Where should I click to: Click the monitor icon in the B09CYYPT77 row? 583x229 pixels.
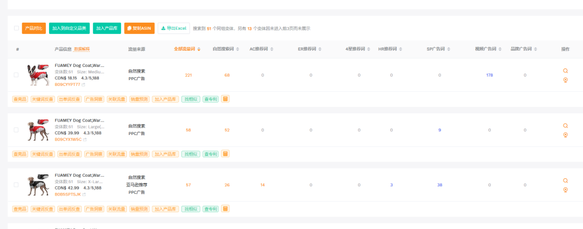(565, 80)
